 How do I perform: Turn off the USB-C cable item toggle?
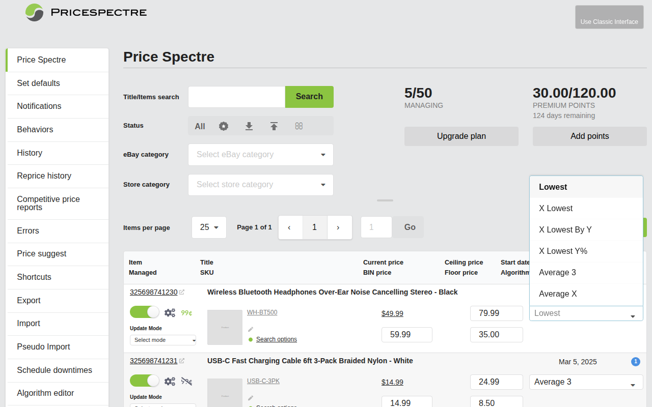144,381
